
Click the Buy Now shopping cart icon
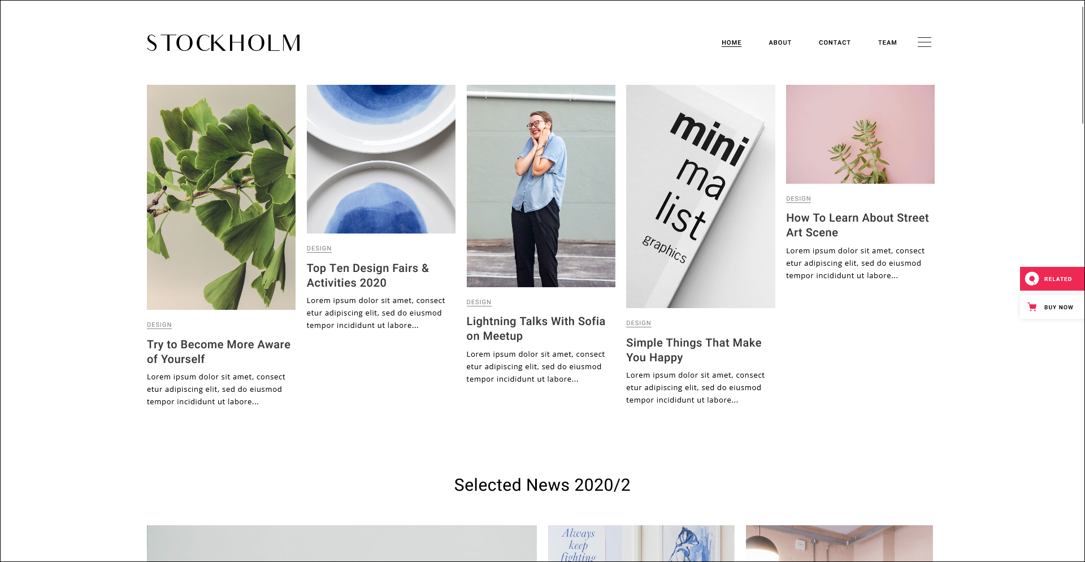pos(1032,307)
